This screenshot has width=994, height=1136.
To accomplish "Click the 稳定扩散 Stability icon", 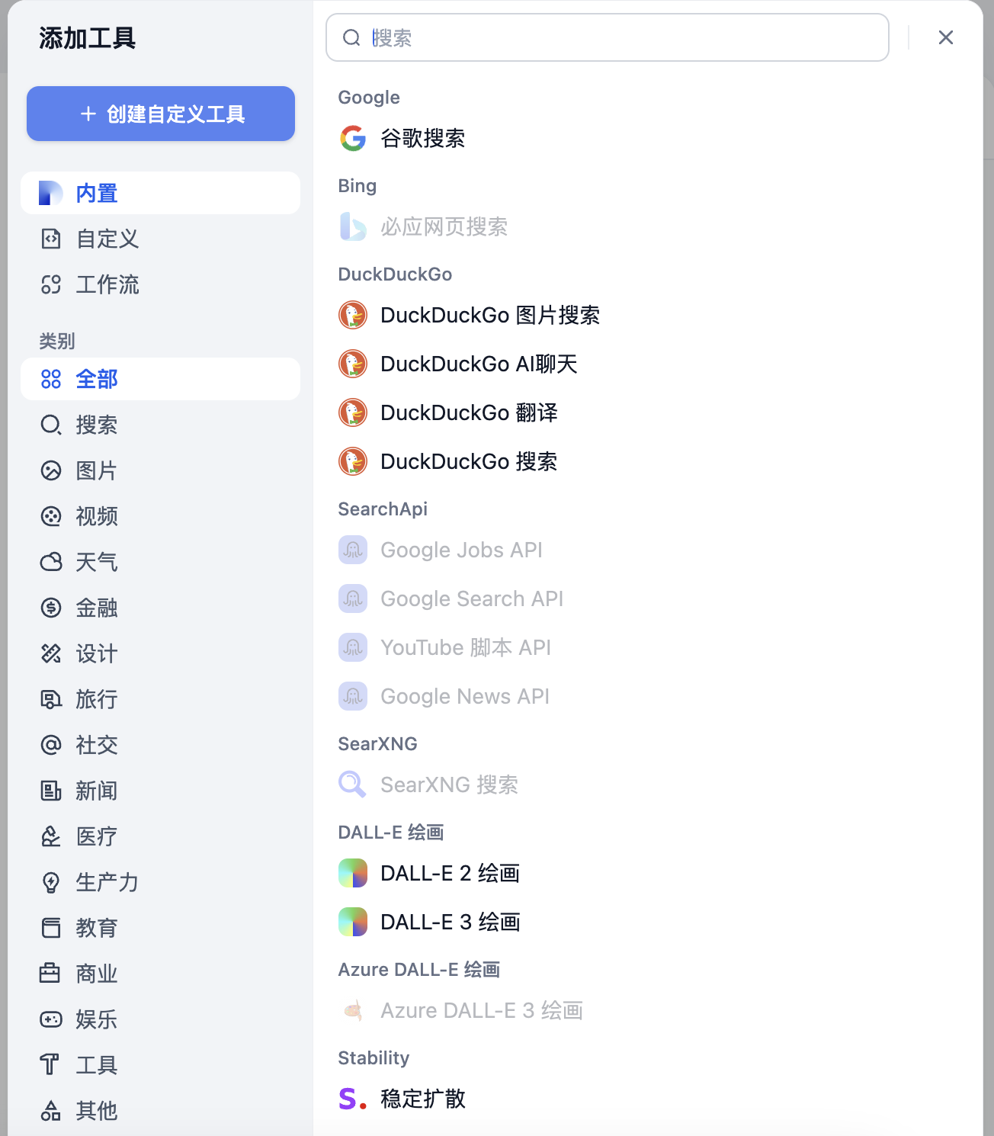I will click(x=353, y=1099).
